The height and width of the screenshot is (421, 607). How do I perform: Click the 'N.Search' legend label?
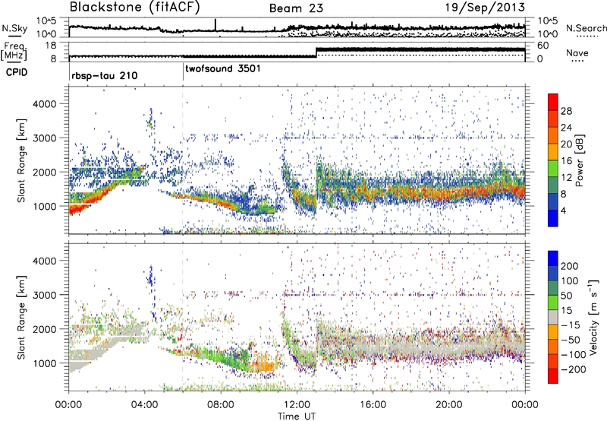(586, 28)
